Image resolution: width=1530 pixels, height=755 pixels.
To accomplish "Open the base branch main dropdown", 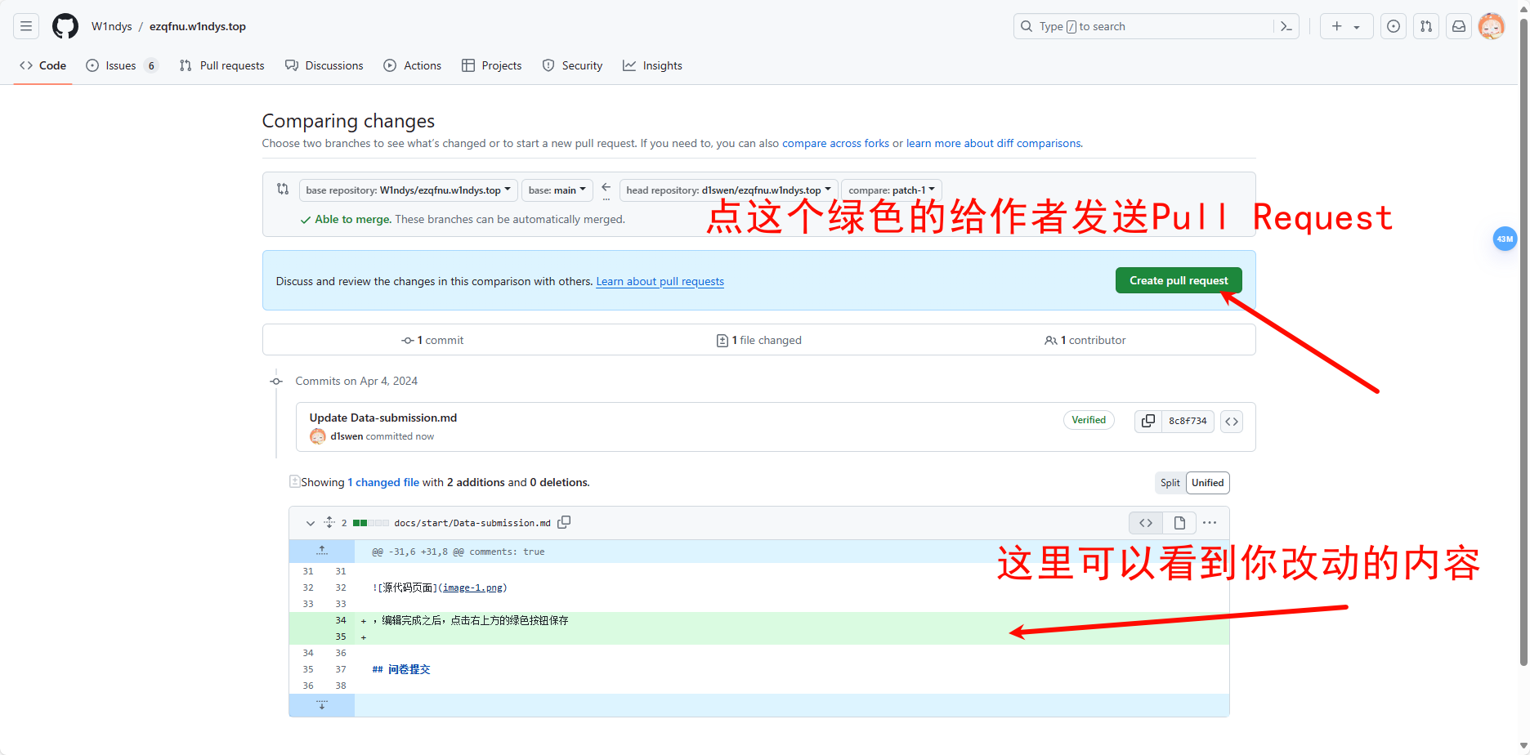I will 557,190.
